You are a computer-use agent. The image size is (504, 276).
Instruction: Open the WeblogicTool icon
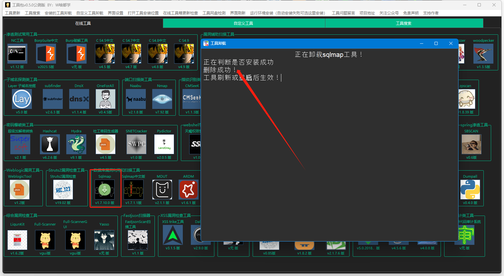(x=20, y=190)
